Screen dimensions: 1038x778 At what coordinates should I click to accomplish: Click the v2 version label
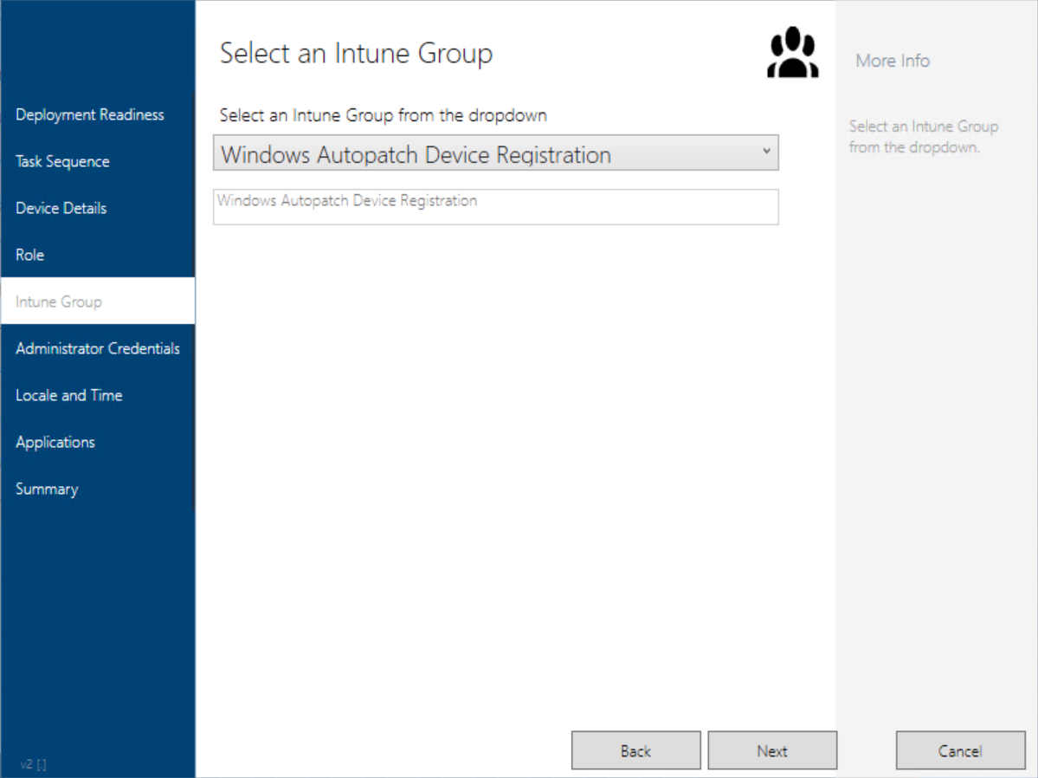coord(32,764)
